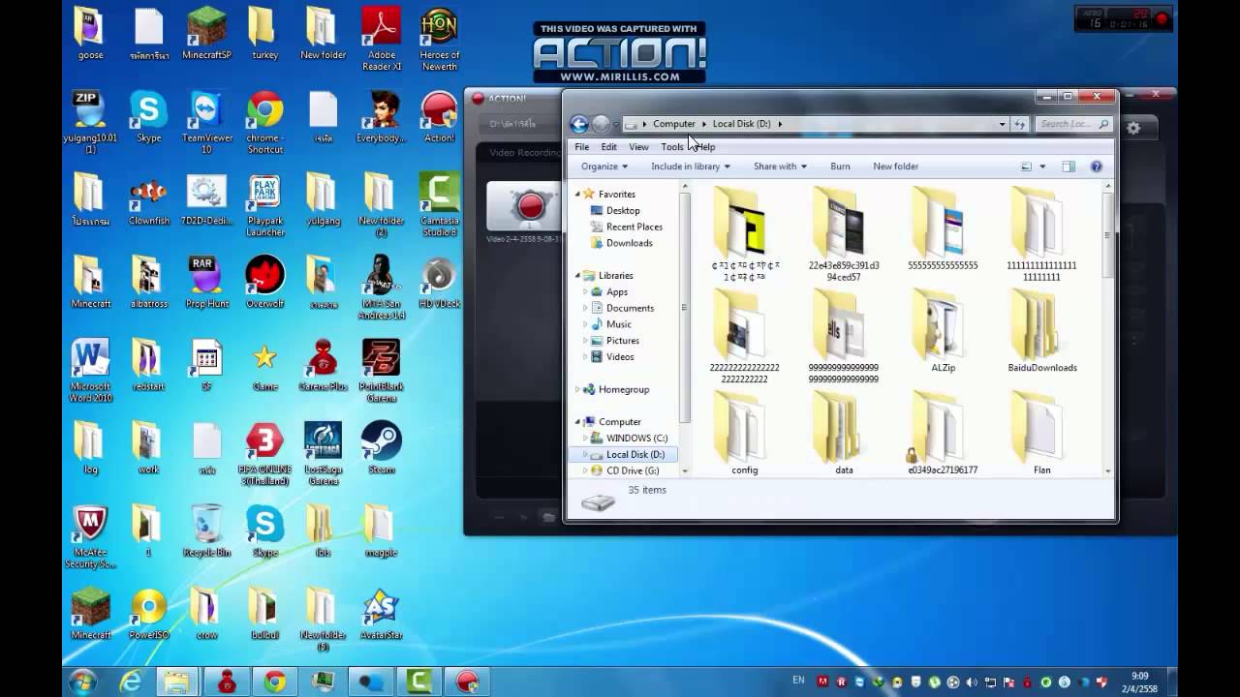The width and height of the screenshot is (1240, 697).
Task: Expand the Documents library node
Action: 586,308
